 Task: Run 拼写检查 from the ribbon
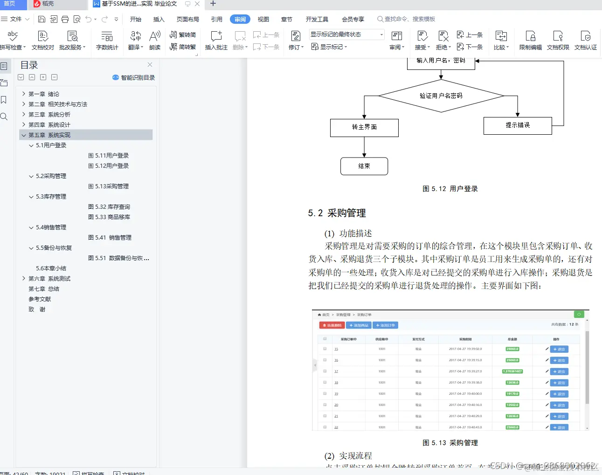pyautogui.click(x=13, y=40)
